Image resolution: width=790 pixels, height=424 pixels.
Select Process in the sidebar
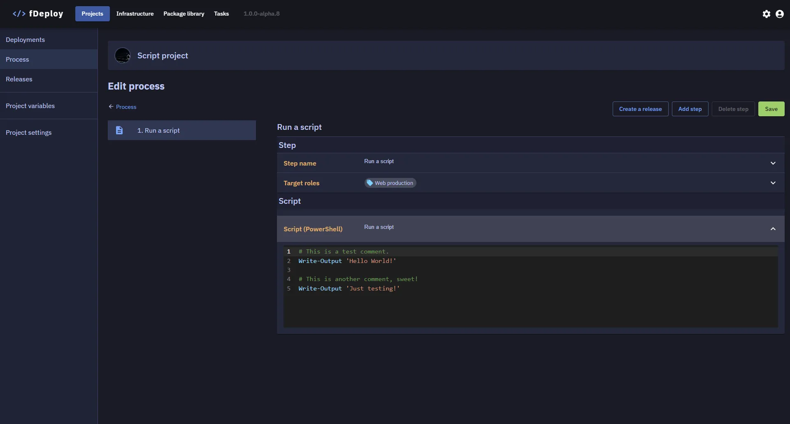(49, 59)
